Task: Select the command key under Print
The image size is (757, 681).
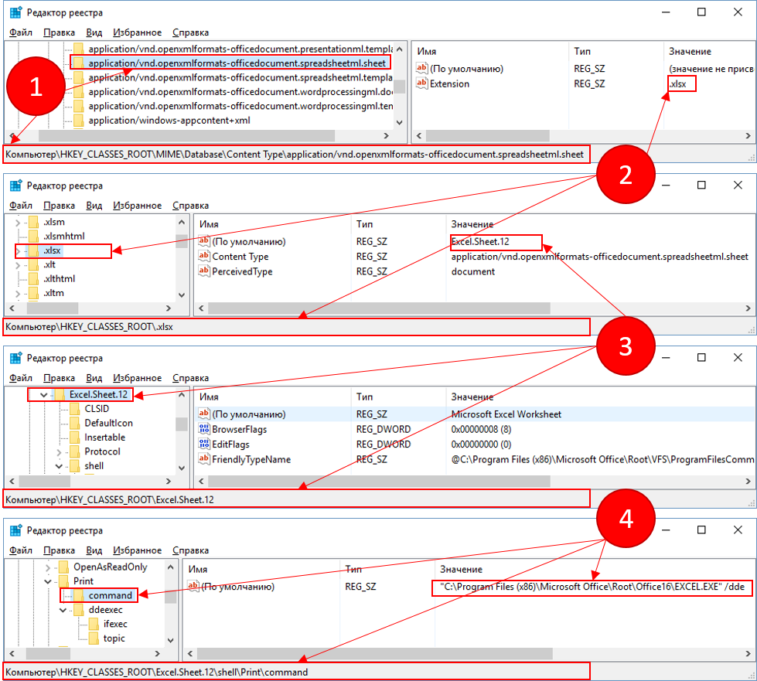Action: [110, 595]
